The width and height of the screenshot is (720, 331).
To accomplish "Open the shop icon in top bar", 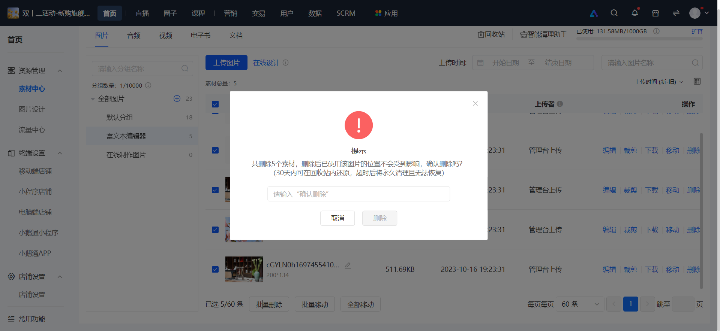I will tap(655, 13).
